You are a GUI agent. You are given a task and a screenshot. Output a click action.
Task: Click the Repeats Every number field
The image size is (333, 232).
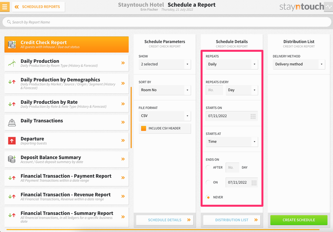214,90
